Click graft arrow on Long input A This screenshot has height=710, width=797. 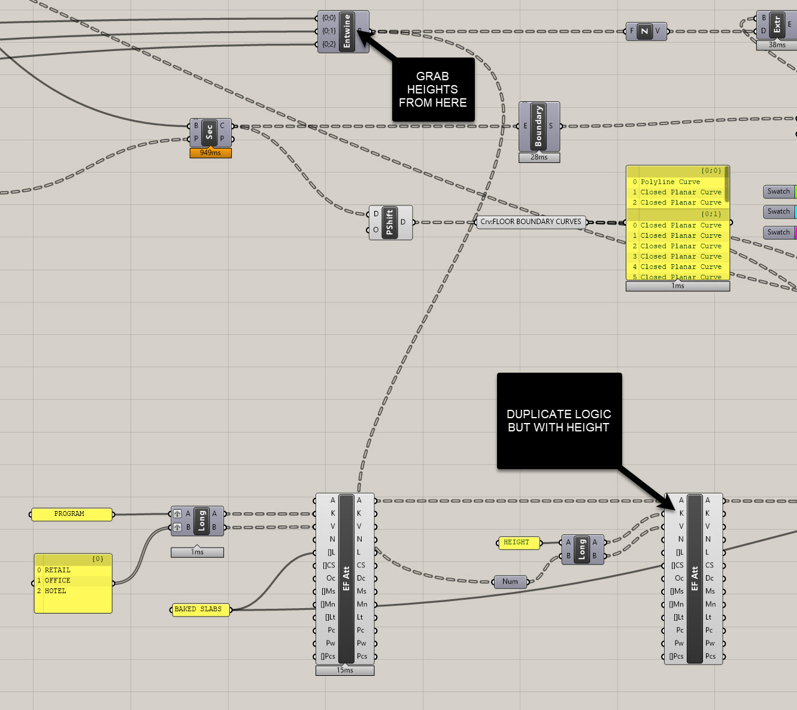[177, 513]
